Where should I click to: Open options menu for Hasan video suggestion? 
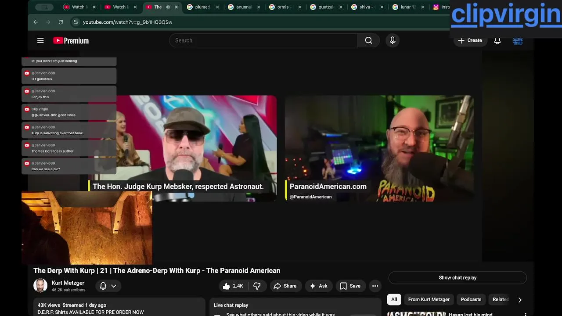coord(525,314)
